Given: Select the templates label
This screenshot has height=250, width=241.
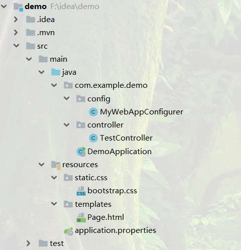Looking at the screenshot, I should point(93,204).
